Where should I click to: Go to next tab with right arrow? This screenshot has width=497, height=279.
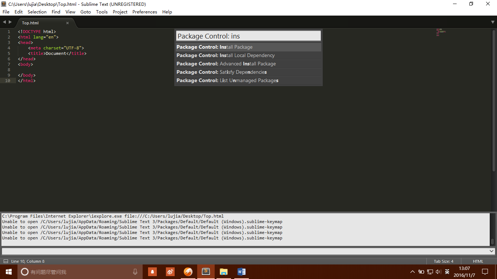[x=10, y=22]
